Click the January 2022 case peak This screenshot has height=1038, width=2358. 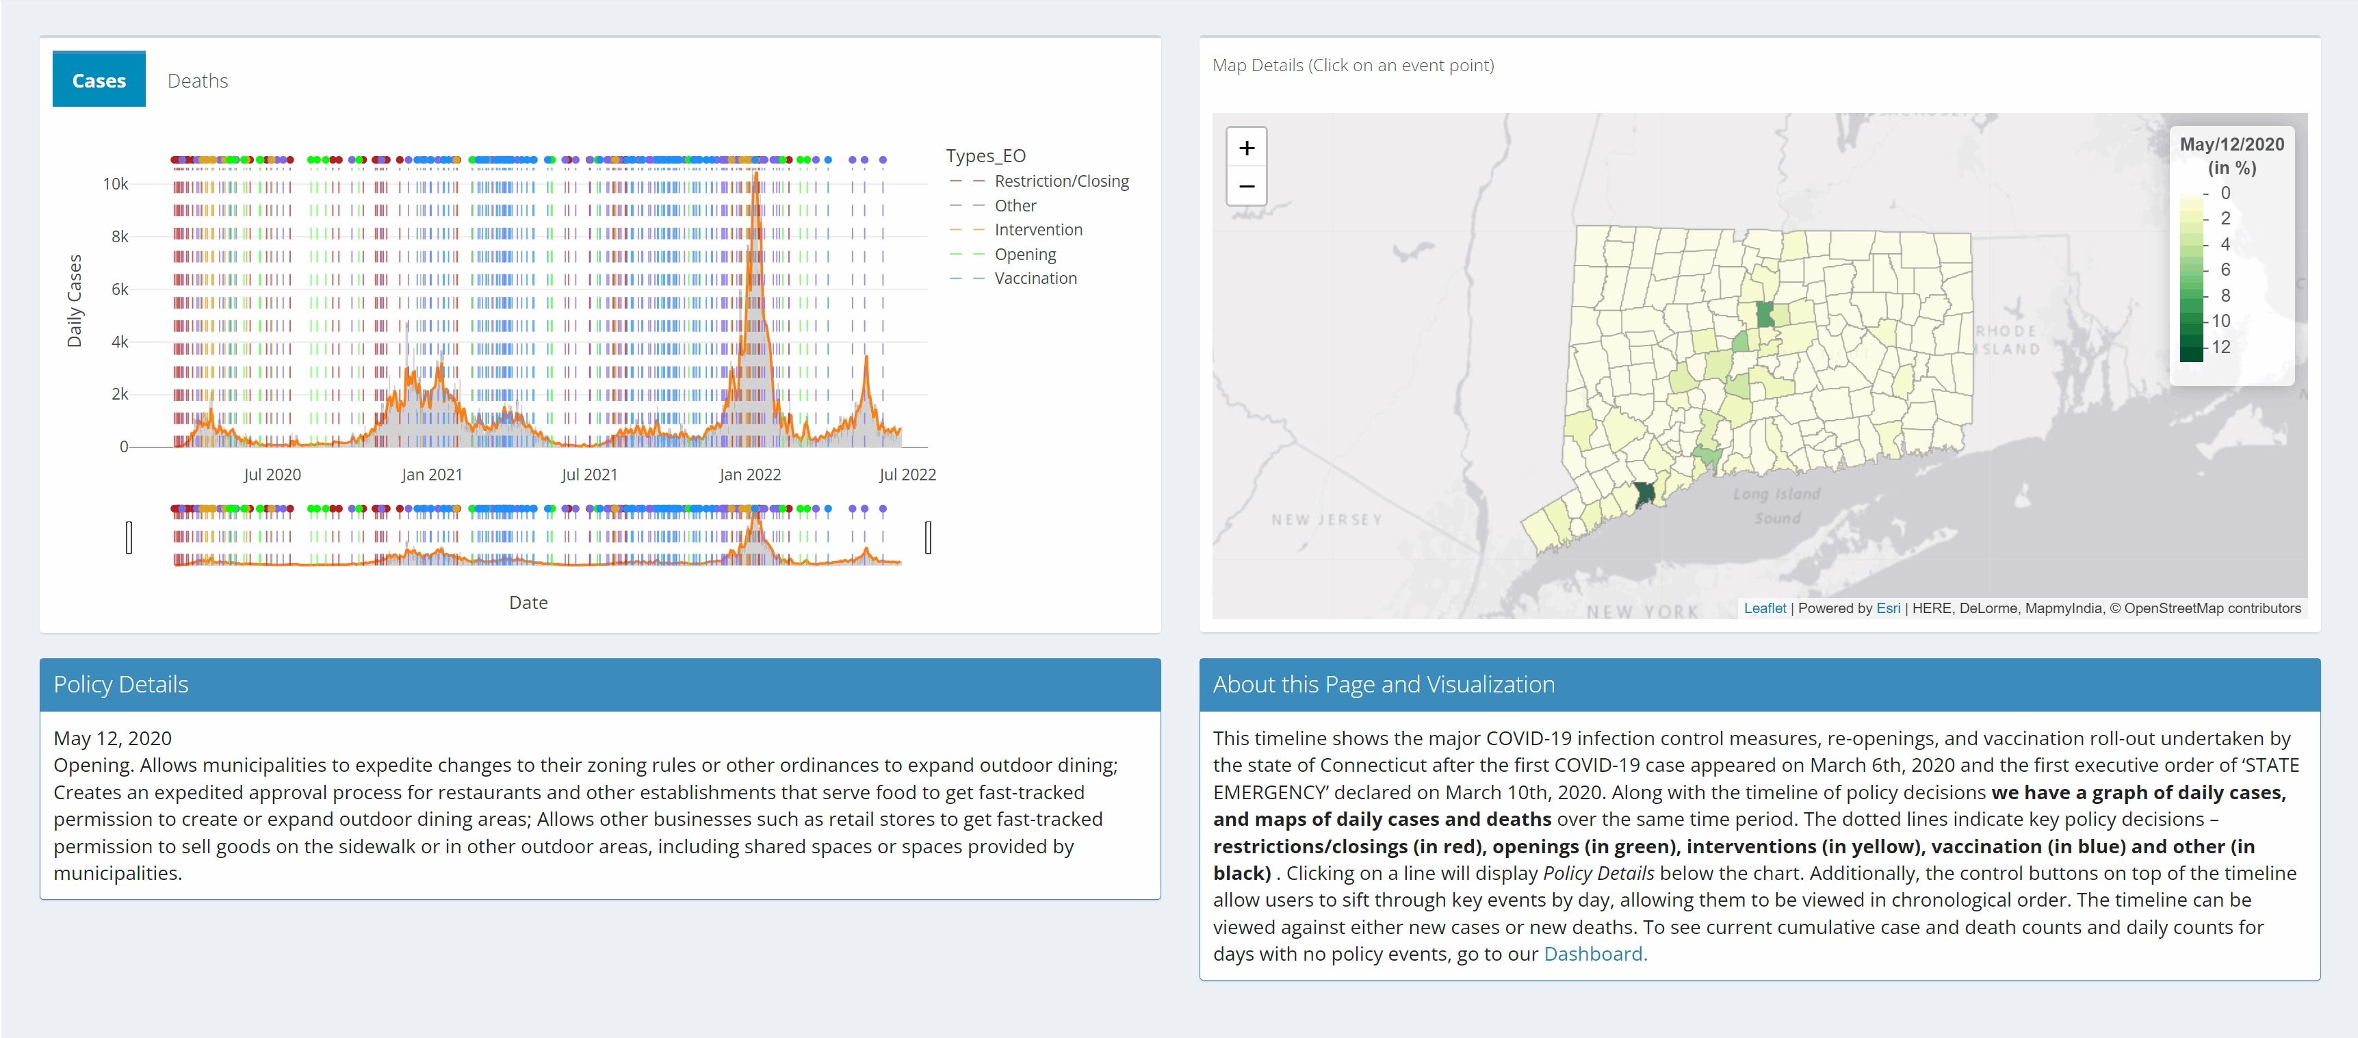tap(756, 179)
